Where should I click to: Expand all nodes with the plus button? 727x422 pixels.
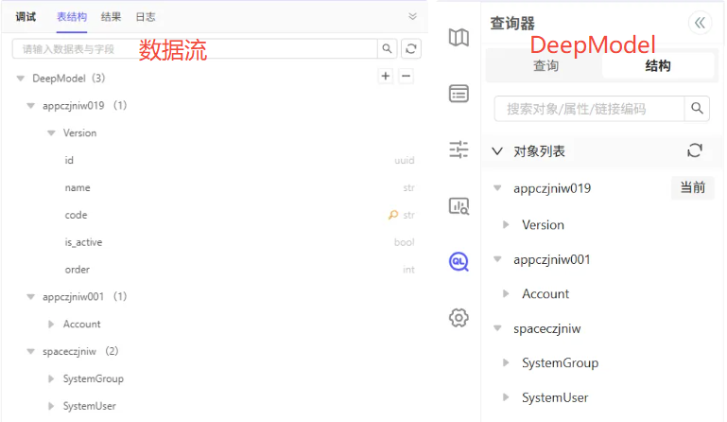[386, 76]
